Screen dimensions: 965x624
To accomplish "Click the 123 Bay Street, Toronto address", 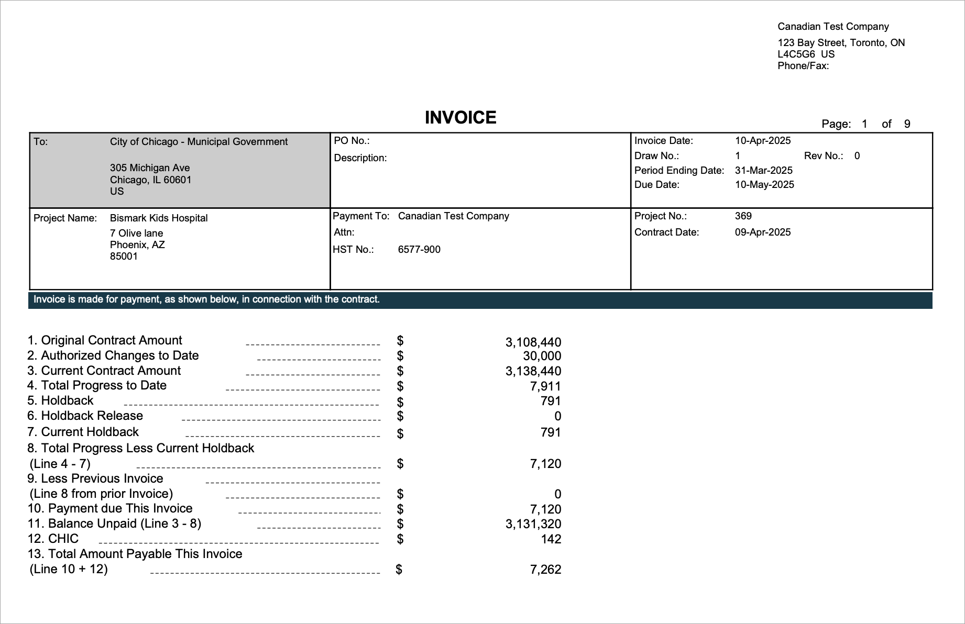I will (841, 43).
